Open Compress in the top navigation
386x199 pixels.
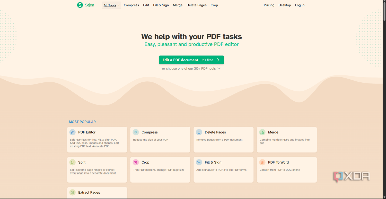[x=131, y=5]
